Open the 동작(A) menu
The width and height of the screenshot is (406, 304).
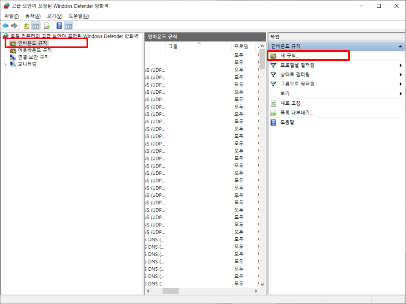pos(32,16)
